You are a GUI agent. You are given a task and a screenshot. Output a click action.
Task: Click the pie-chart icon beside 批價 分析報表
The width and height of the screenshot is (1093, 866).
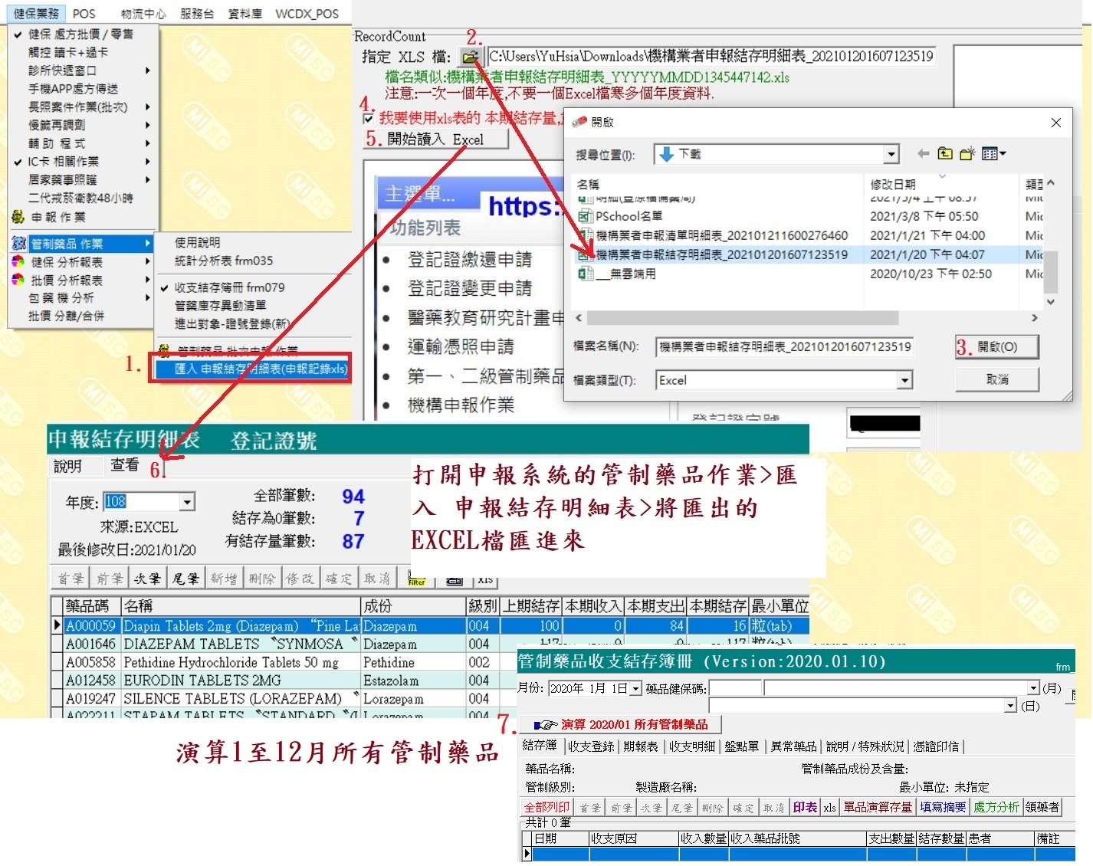click(x=18, y=280)
